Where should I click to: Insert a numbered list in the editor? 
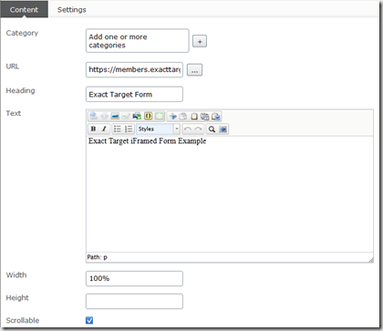click(x=129, y=129)
